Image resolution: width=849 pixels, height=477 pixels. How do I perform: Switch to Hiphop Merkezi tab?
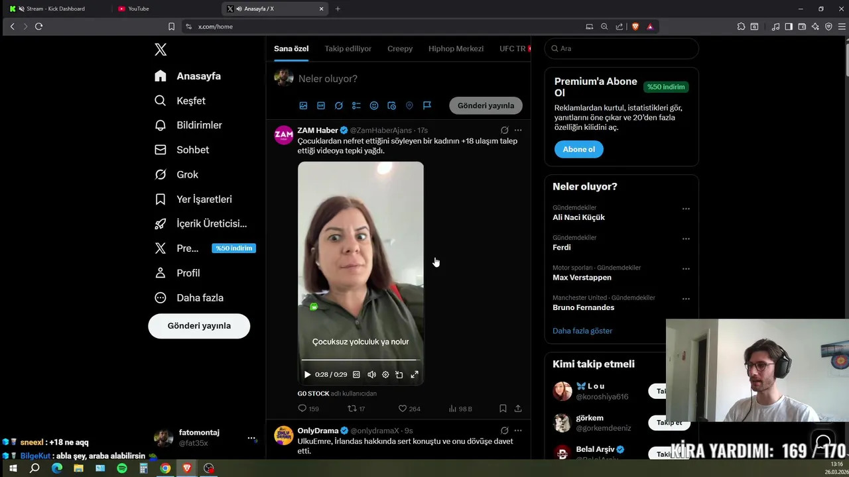coord(456,48)
